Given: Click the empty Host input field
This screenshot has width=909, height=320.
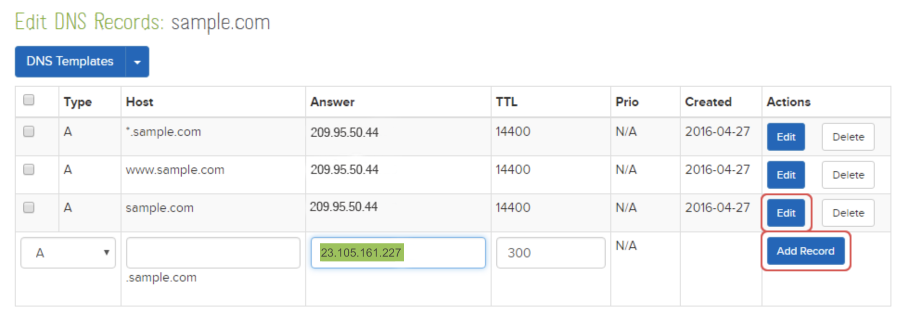Looking at the screenshot, I should [213, 253].
